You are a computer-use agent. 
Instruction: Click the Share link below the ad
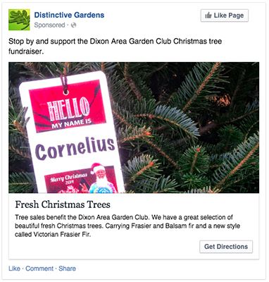pos(67,269)
